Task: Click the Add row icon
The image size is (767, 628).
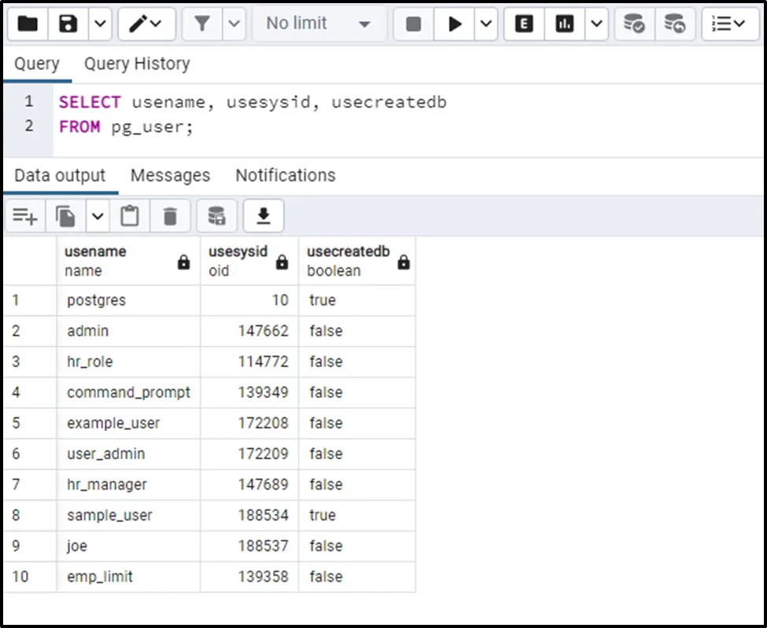Action: [x=25, y=215]
